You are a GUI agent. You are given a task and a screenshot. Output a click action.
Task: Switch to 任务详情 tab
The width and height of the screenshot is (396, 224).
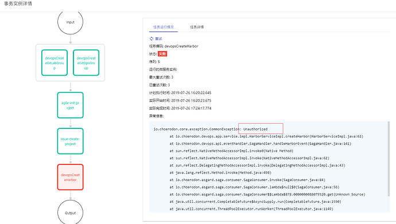click(x=197, y=27)
